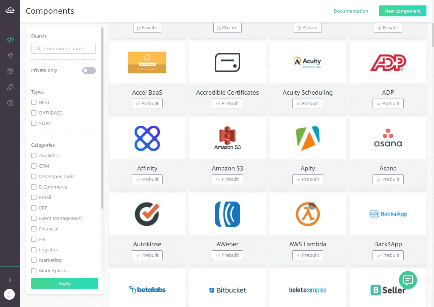
Task: Click the Affinity name text
Action: 147,168
